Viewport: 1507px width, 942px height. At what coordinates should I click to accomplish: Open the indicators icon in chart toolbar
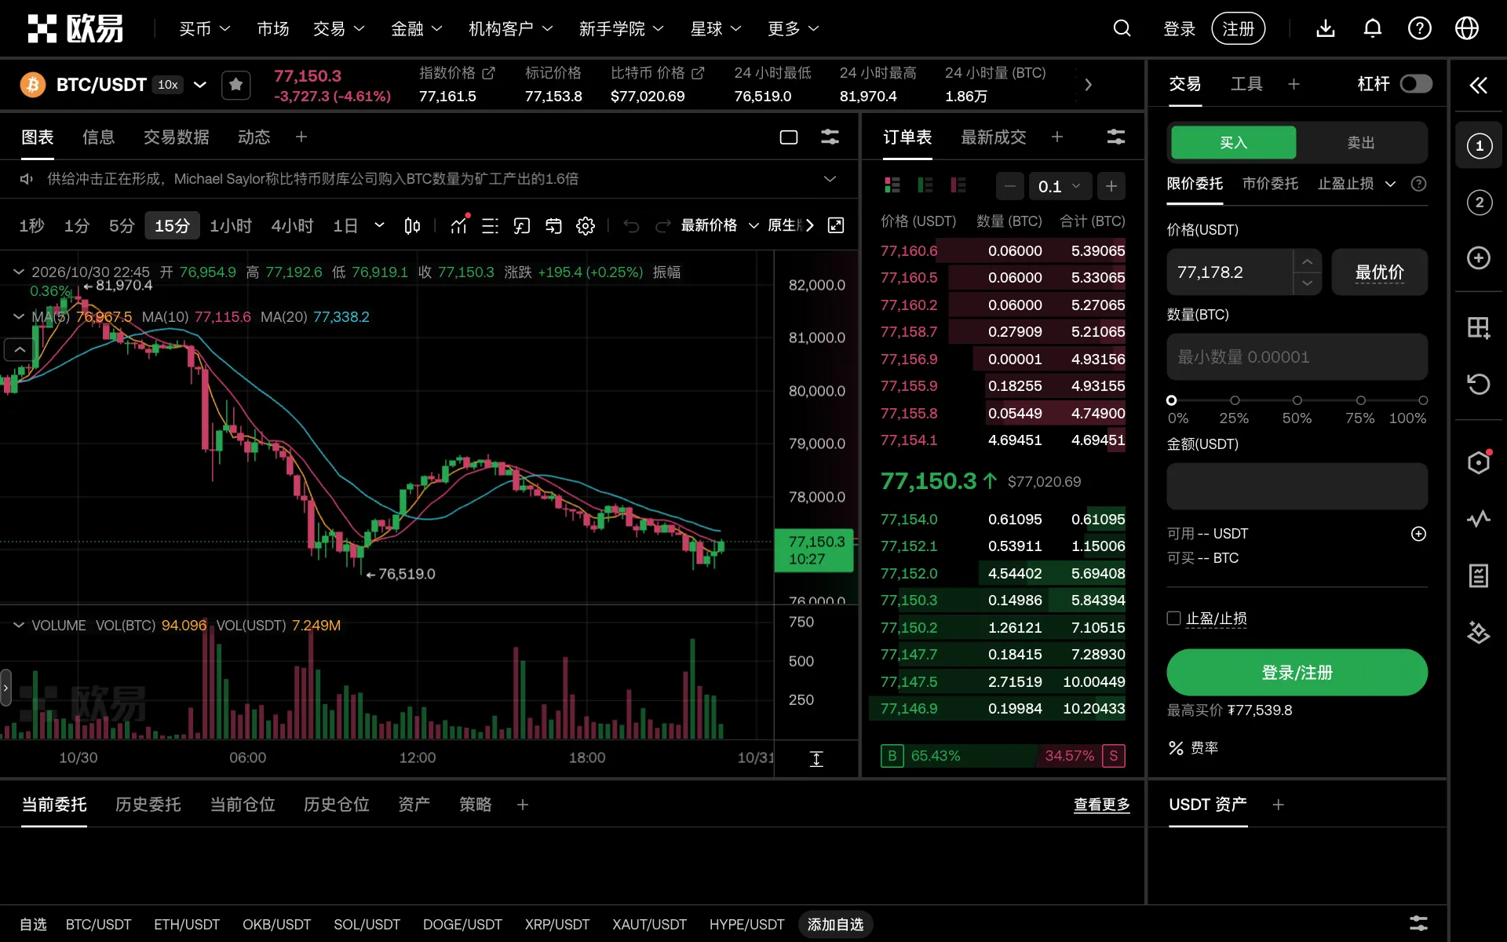point(459,226)
